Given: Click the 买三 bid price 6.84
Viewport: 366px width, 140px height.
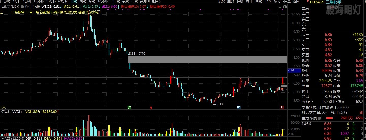Looking at the screenshot, I should [x=328, y=45].
